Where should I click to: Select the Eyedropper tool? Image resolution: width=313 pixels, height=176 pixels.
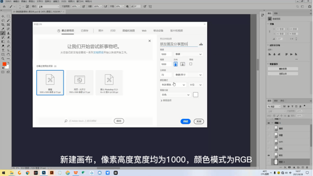(x=3, y=29)
